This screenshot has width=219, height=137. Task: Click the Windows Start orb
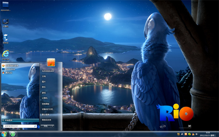[4, 134]
